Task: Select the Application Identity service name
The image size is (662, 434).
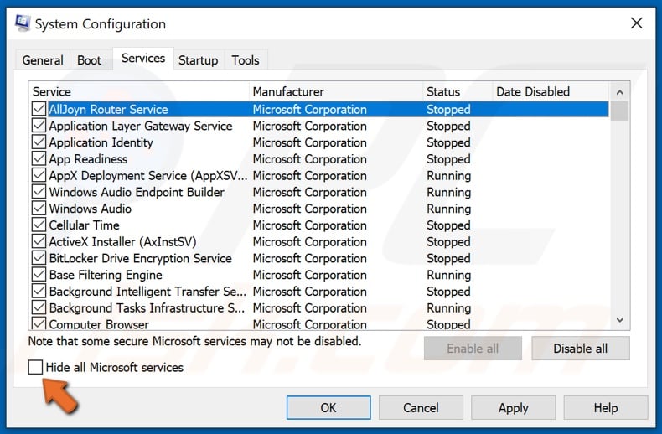Action: (x=101, y=142)
